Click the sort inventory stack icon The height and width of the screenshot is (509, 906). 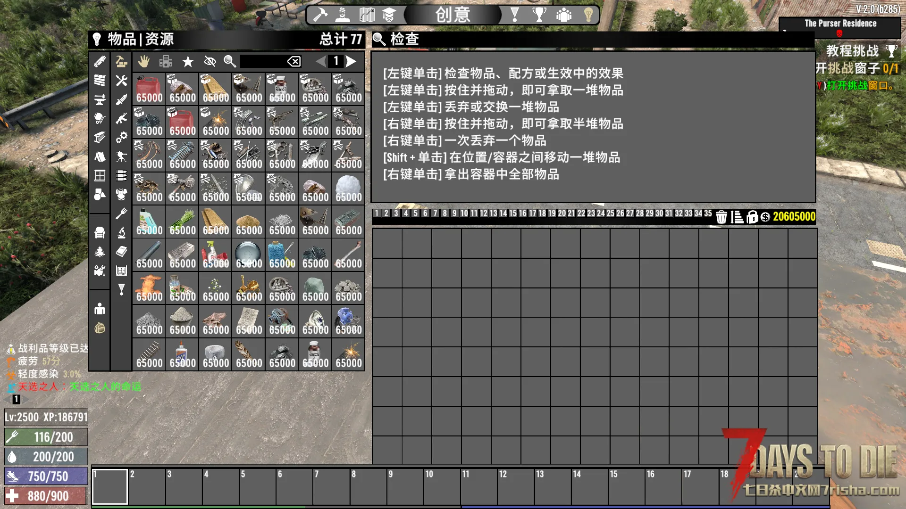737,217
